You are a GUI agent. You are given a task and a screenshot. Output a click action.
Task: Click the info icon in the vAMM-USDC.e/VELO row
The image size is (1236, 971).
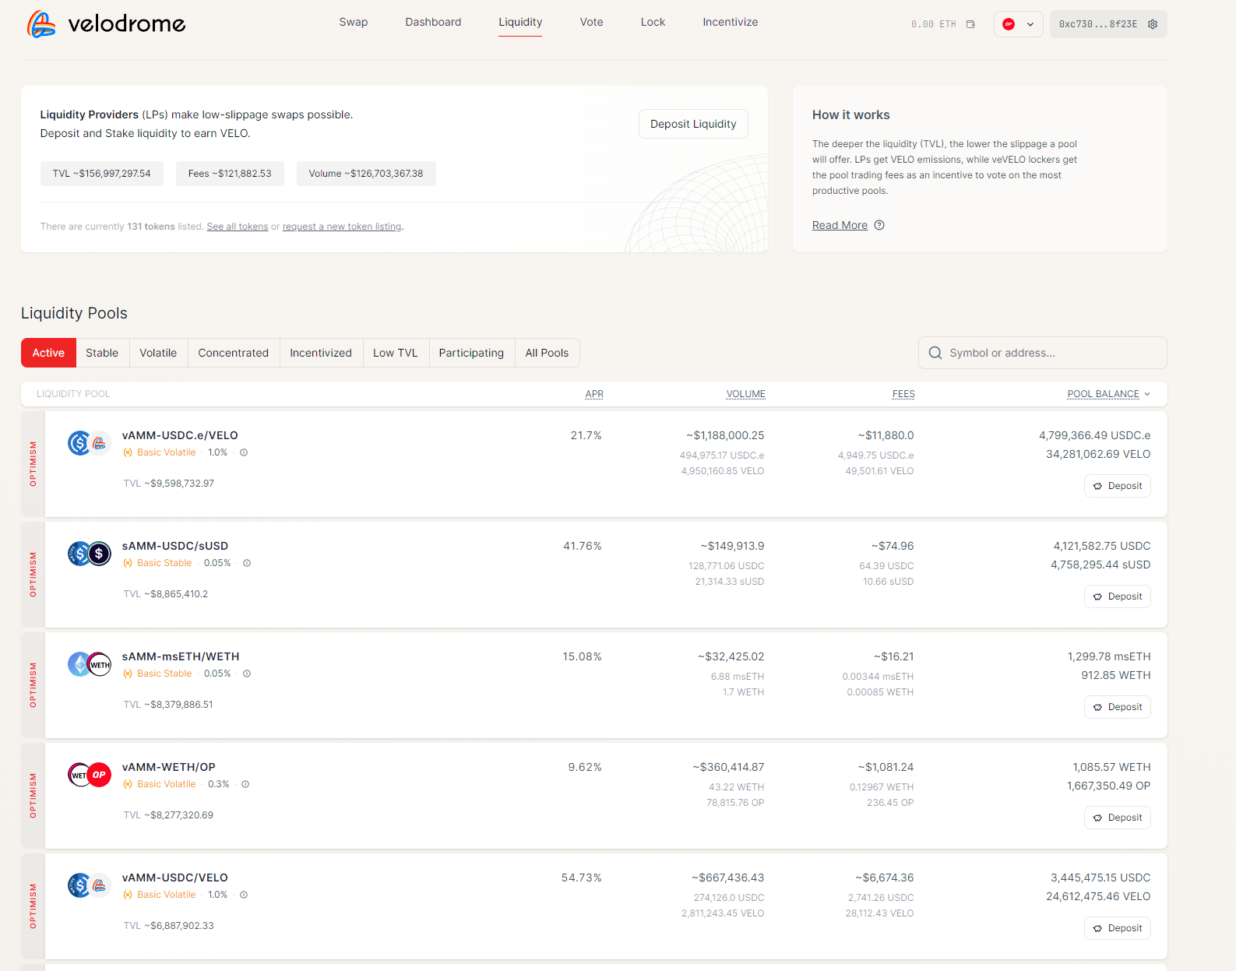click(244, 452)
